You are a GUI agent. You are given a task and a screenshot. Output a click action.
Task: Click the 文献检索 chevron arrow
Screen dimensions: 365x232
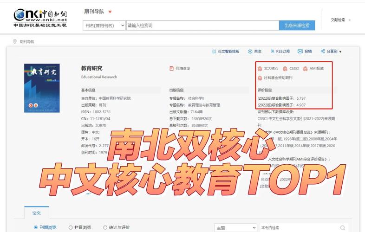click(350, 20)
